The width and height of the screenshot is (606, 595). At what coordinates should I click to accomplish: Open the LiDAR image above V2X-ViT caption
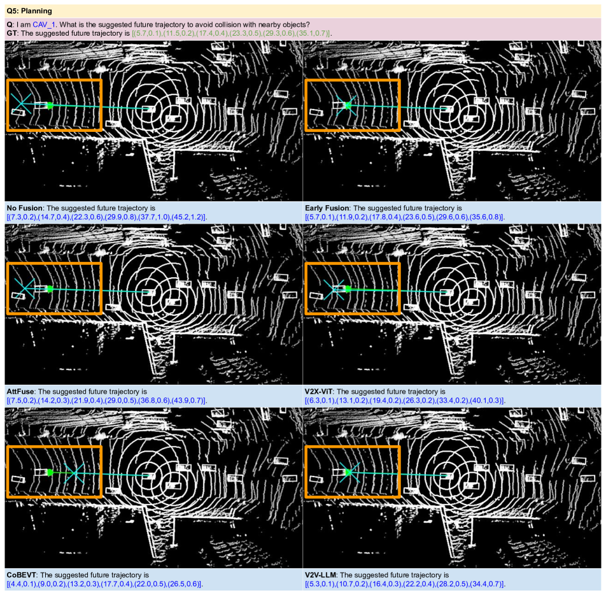tap(452, 304)
